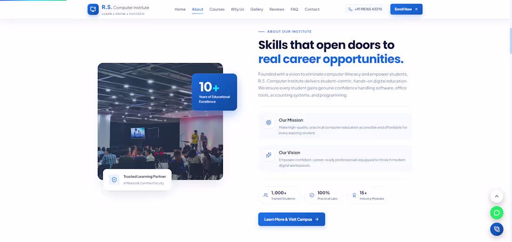Click the page vertical scrollbar thumb
Screen dimensions: 512x242
click(x=510, y=41)
